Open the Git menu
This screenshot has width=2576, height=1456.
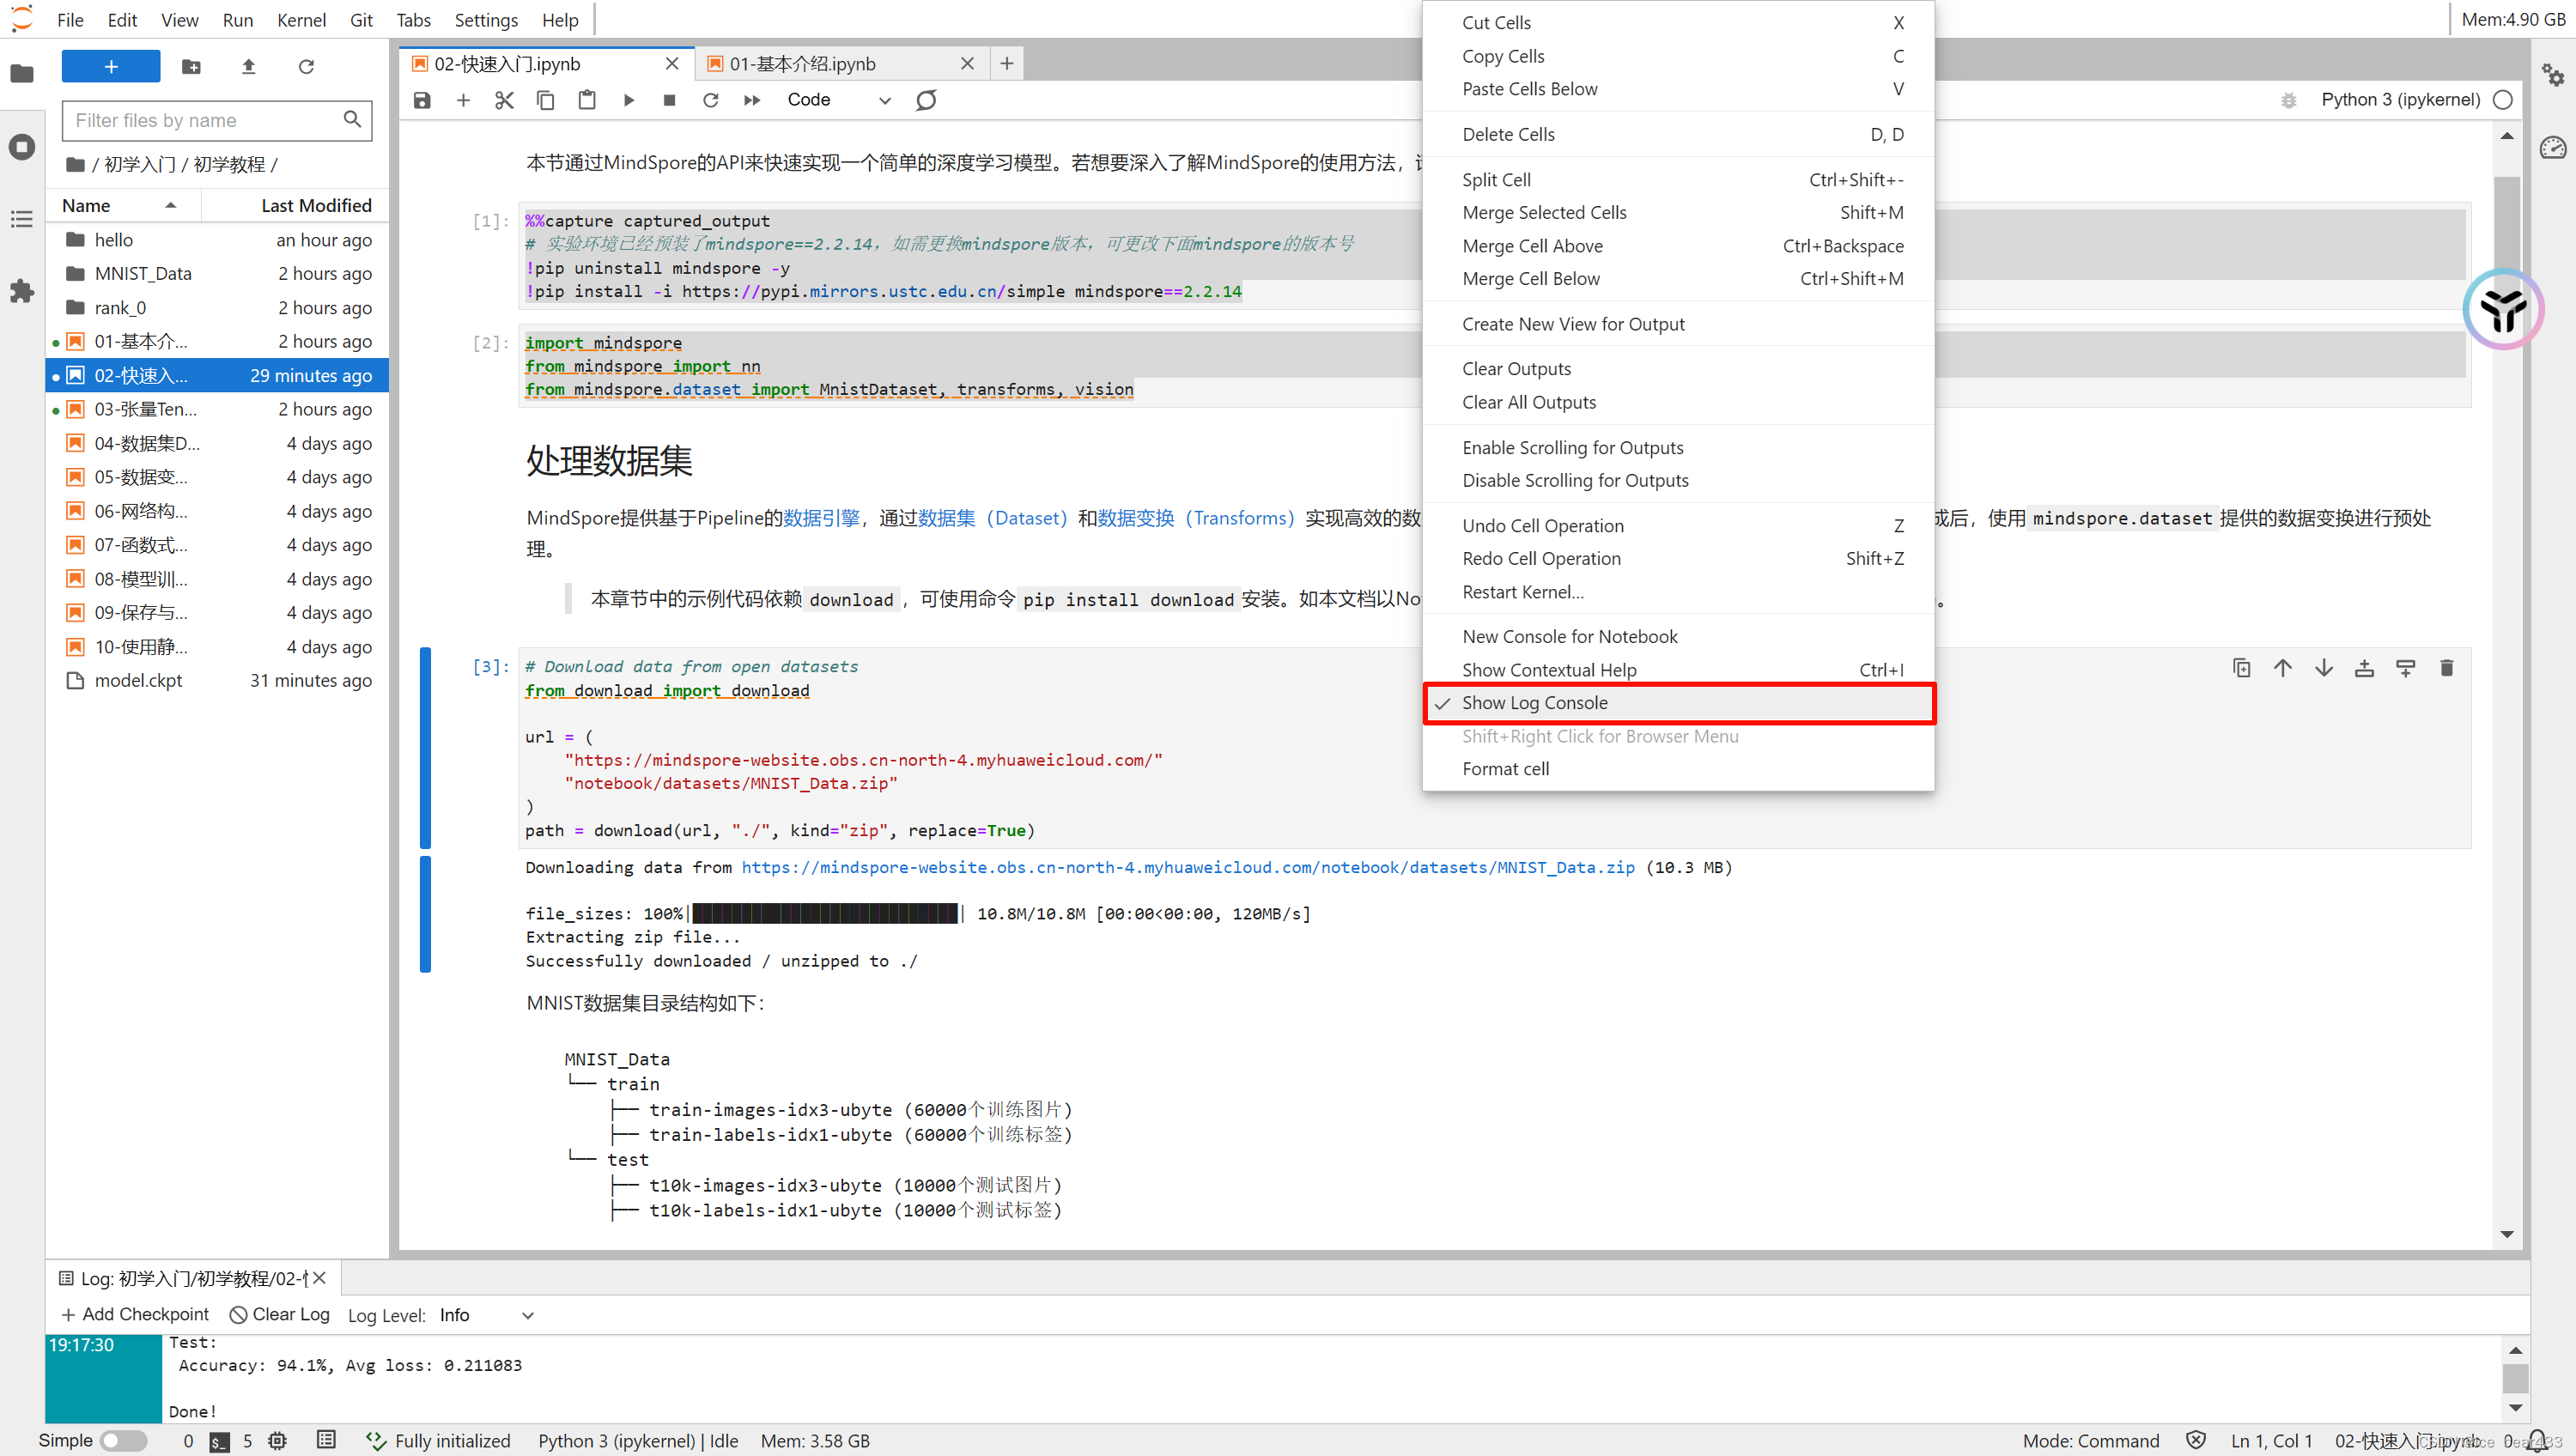click(x=361, y=20)
